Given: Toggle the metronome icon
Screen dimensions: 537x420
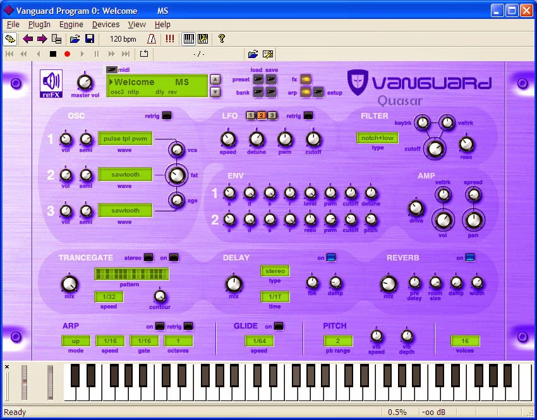Looking at the screenshot, I should coord(152,39).
